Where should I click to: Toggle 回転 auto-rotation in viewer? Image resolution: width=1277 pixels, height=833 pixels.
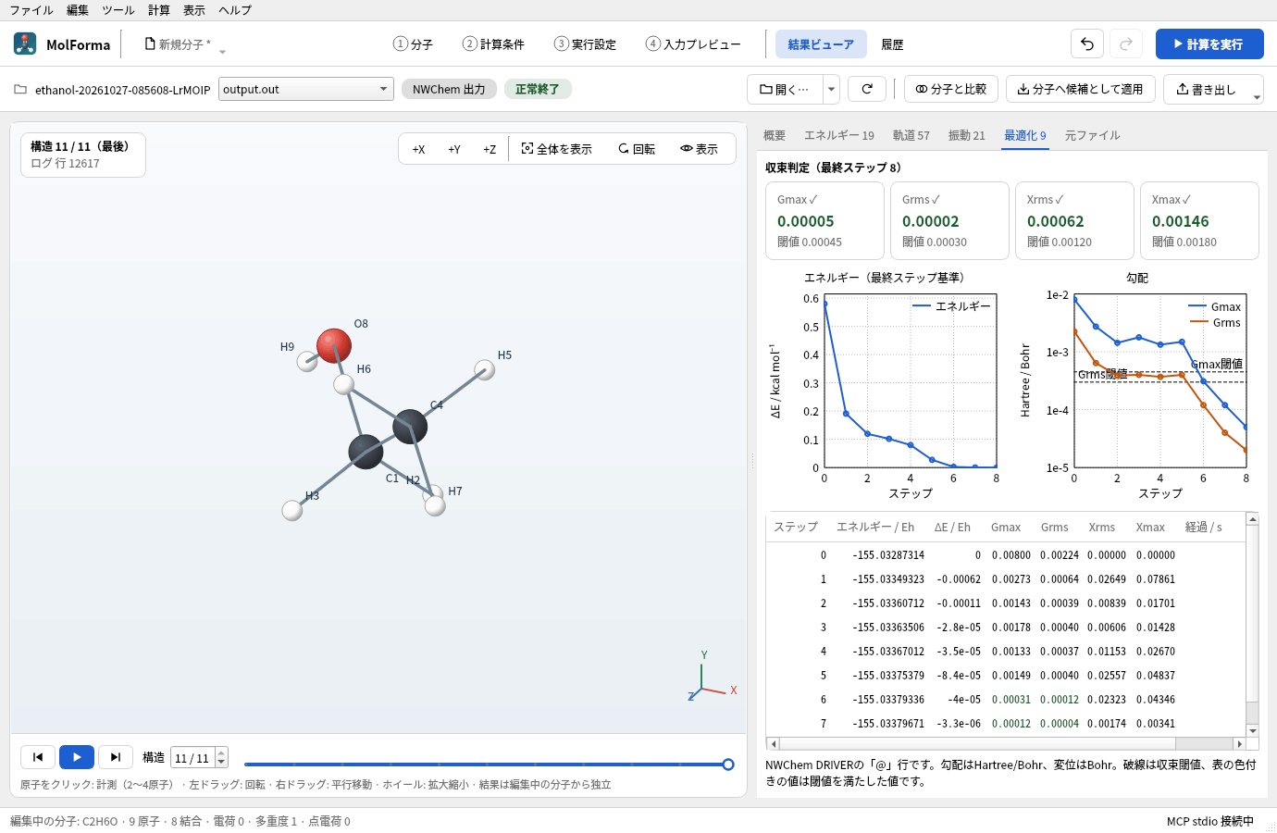(x=637, y=149)
